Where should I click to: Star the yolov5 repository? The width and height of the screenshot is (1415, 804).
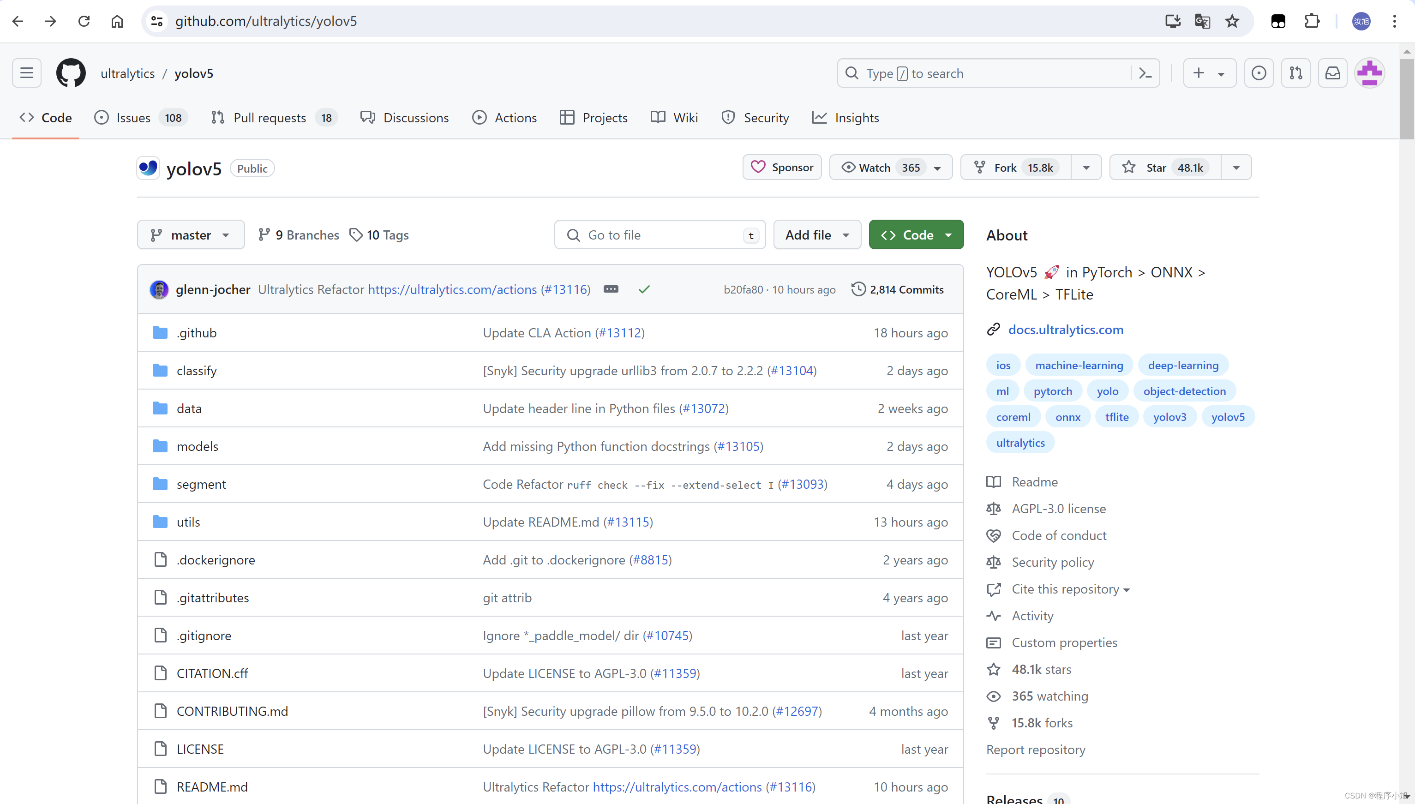point(1164,168)
